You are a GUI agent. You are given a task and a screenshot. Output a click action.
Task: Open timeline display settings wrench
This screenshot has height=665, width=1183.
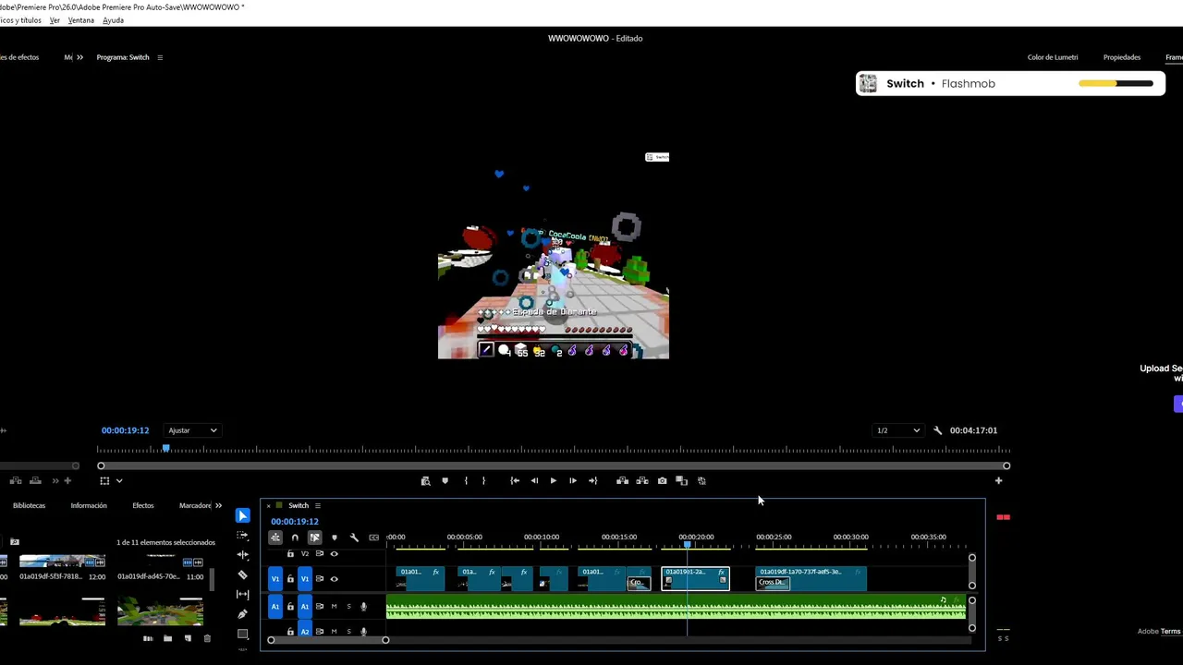click(354, 538)
